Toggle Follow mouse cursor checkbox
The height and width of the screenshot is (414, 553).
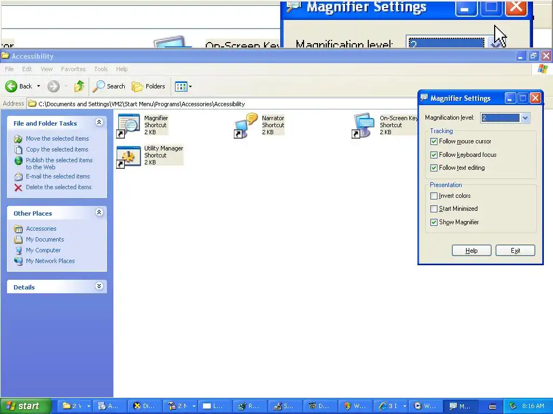click(434, 142)
